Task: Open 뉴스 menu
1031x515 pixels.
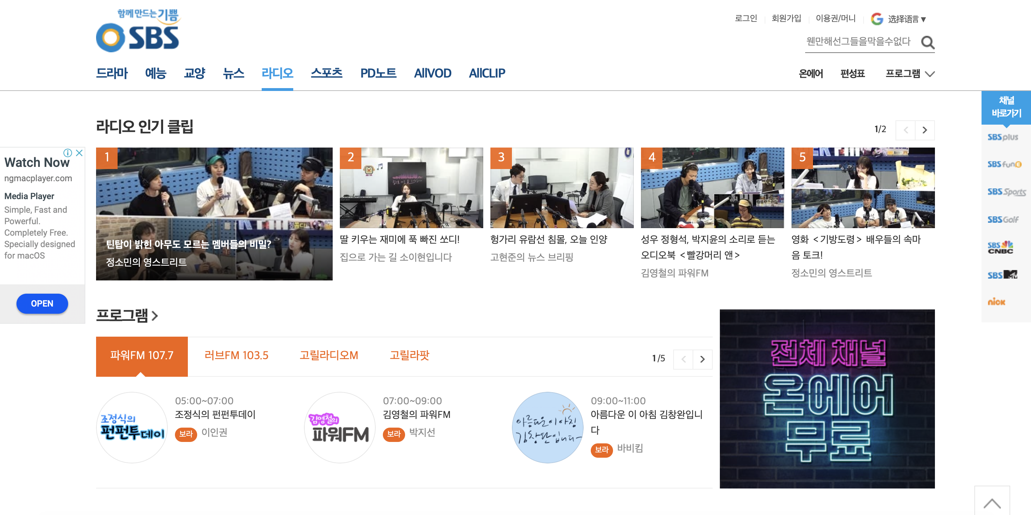Action: tap(233, 73)
